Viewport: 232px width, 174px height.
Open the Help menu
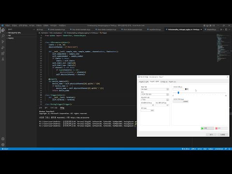tap(62, 26)
